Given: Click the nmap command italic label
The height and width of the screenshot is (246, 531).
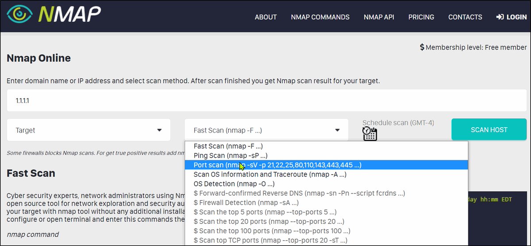Looking at the screenshot, I should click(33, 234).
